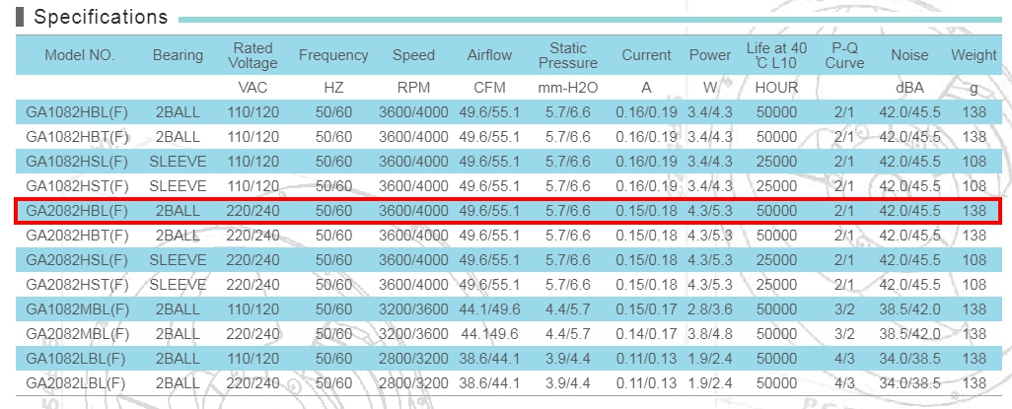Click current 0.16/0.19 in GA1082HBL(F) row
This screenshot has height=409, width=1012.
click(x=647, y=112)
